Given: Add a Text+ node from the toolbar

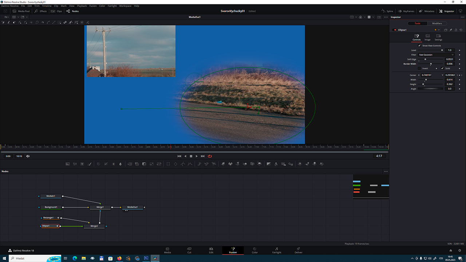Looking at the screenshot, I should (82, 164).
